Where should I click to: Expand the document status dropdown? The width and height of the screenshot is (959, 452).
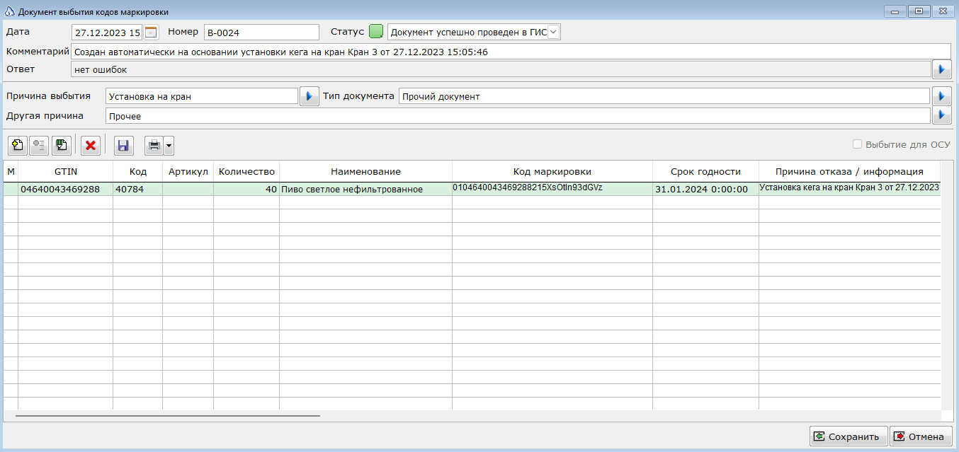pyautogui.click(x=554, y=32)
